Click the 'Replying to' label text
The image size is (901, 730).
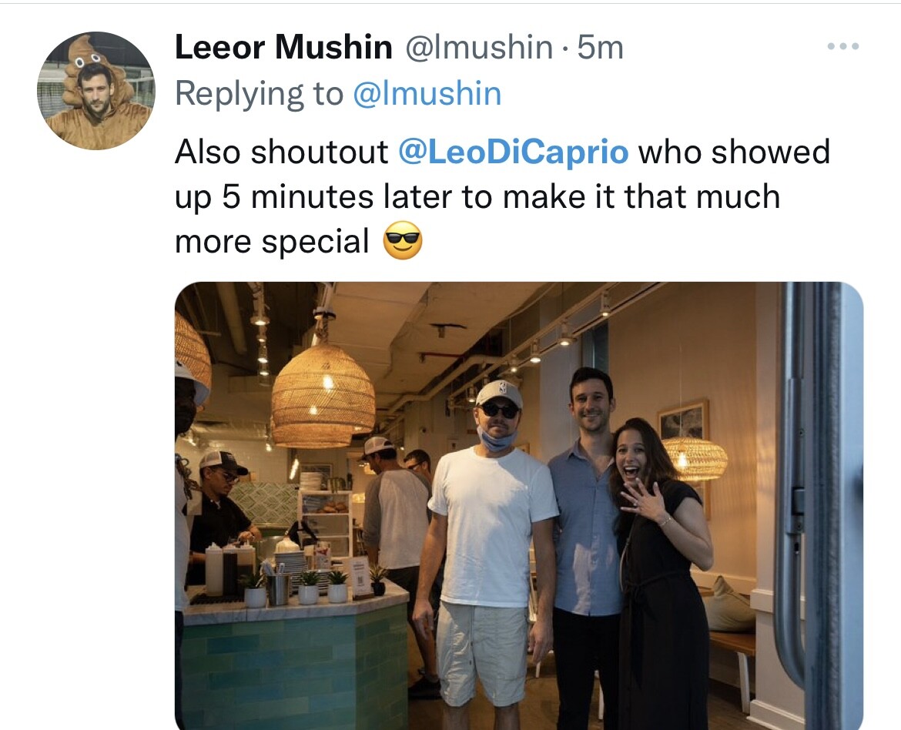click(x=260, y=94)
